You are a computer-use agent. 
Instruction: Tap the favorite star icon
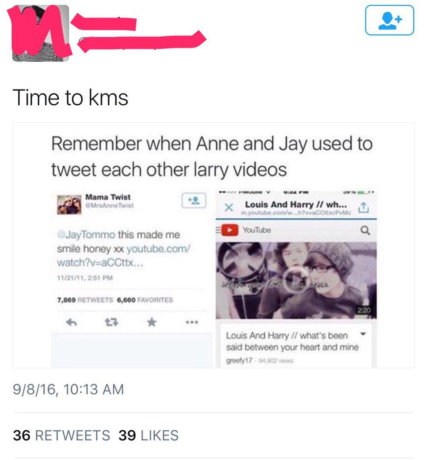tap(152, 322)
